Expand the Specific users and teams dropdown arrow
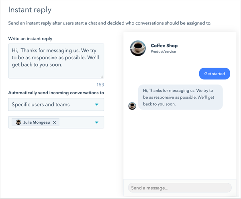241x199 pixels. [96, 105]
